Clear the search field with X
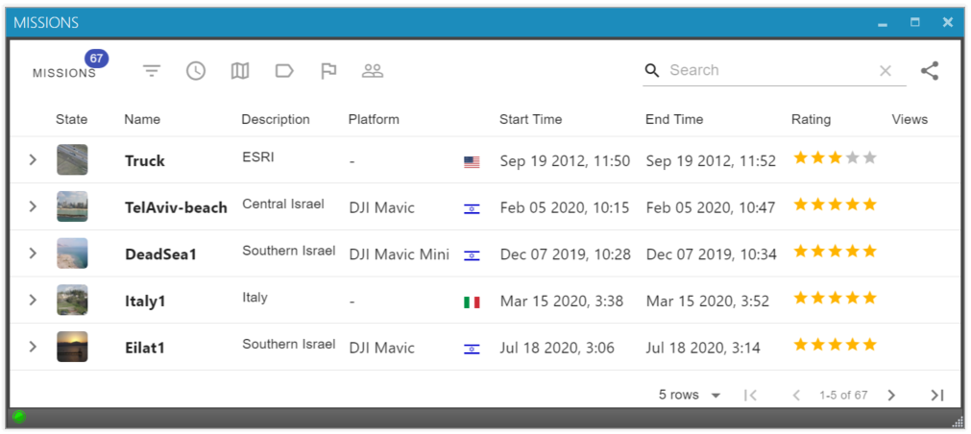Screen dimensions: 971x434 pyautogui.click(x=886, y=71)
